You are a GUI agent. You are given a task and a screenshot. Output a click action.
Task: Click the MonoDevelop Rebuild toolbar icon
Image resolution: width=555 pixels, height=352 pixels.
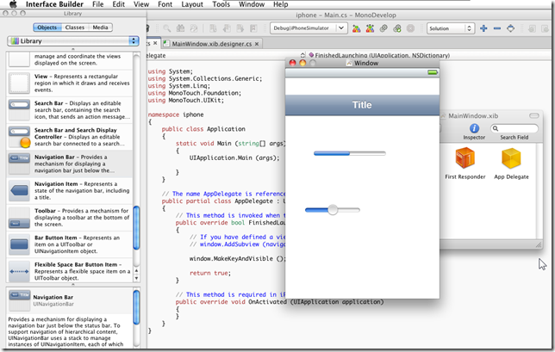370,28
